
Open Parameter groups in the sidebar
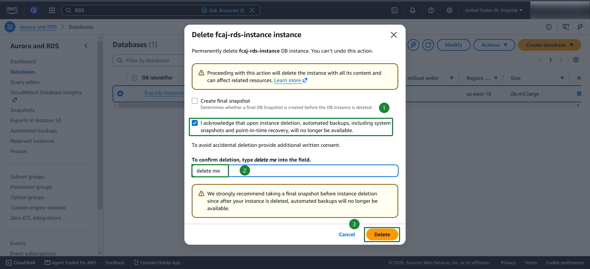[31, 187]
